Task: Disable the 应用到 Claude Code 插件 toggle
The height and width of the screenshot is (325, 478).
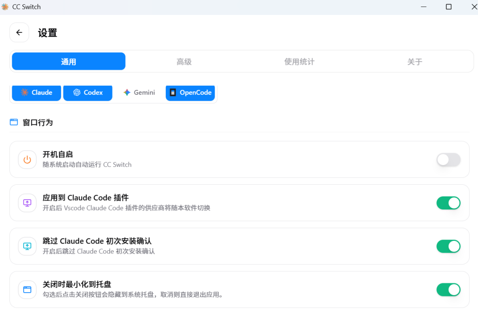Action: (x=448, y=203)
